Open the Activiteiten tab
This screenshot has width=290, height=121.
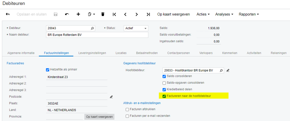coord(254,53)
